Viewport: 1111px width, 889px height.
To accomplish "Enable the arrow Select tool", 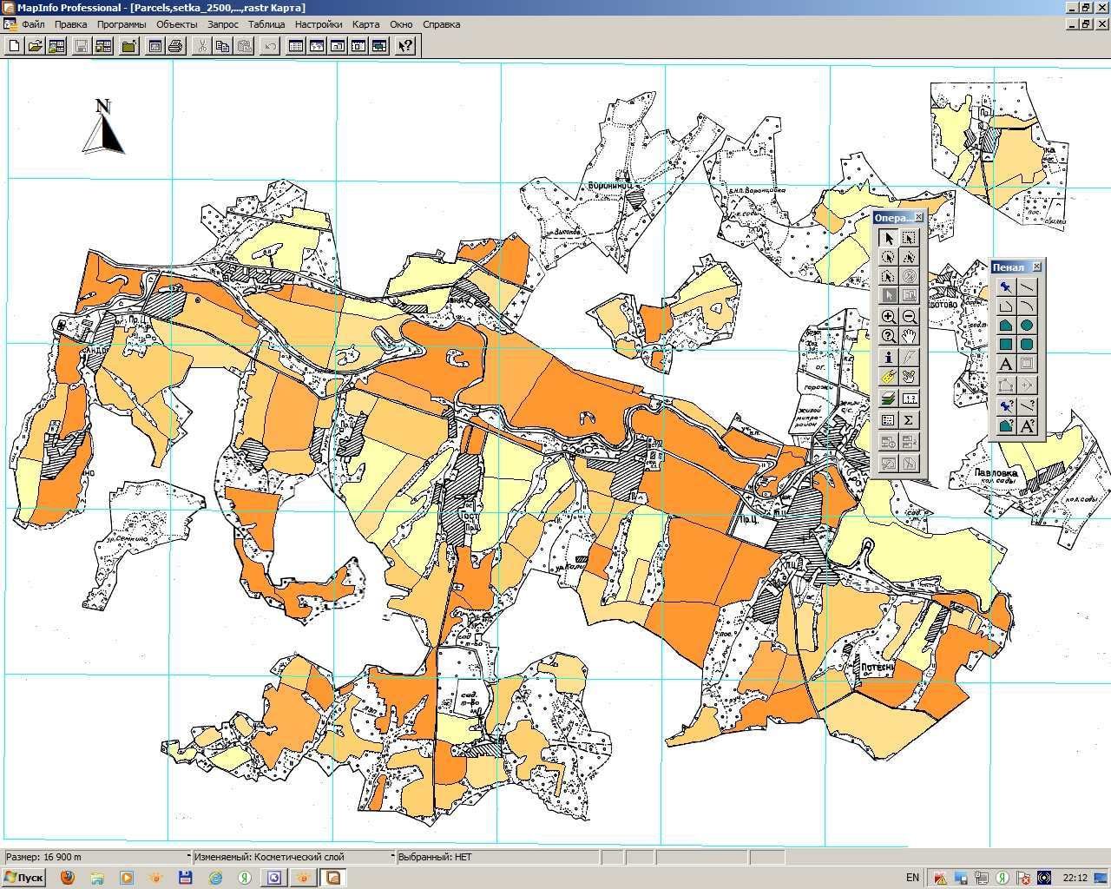I will [x=888, y=238].
